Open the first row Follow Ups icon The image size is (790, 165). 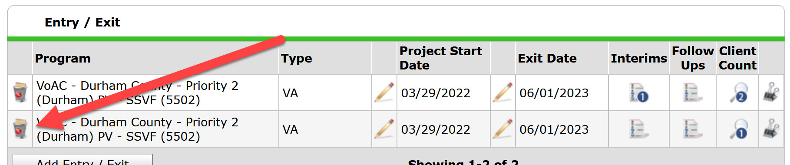[693, 92]
